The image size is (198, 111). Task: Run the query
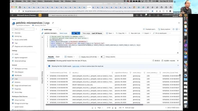point(76,33)
